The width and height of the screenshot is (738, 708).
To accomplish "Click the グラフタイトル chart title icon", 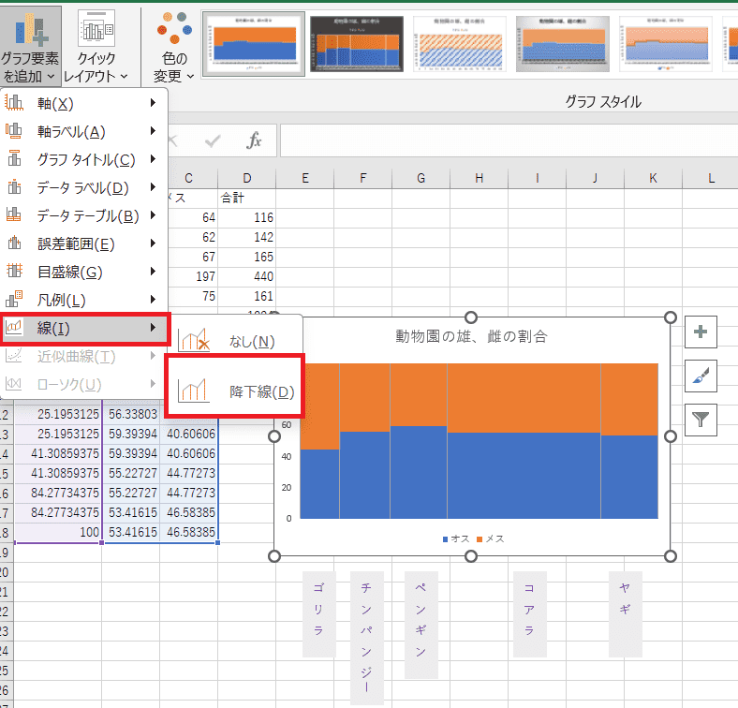I will tap(14, 158).
